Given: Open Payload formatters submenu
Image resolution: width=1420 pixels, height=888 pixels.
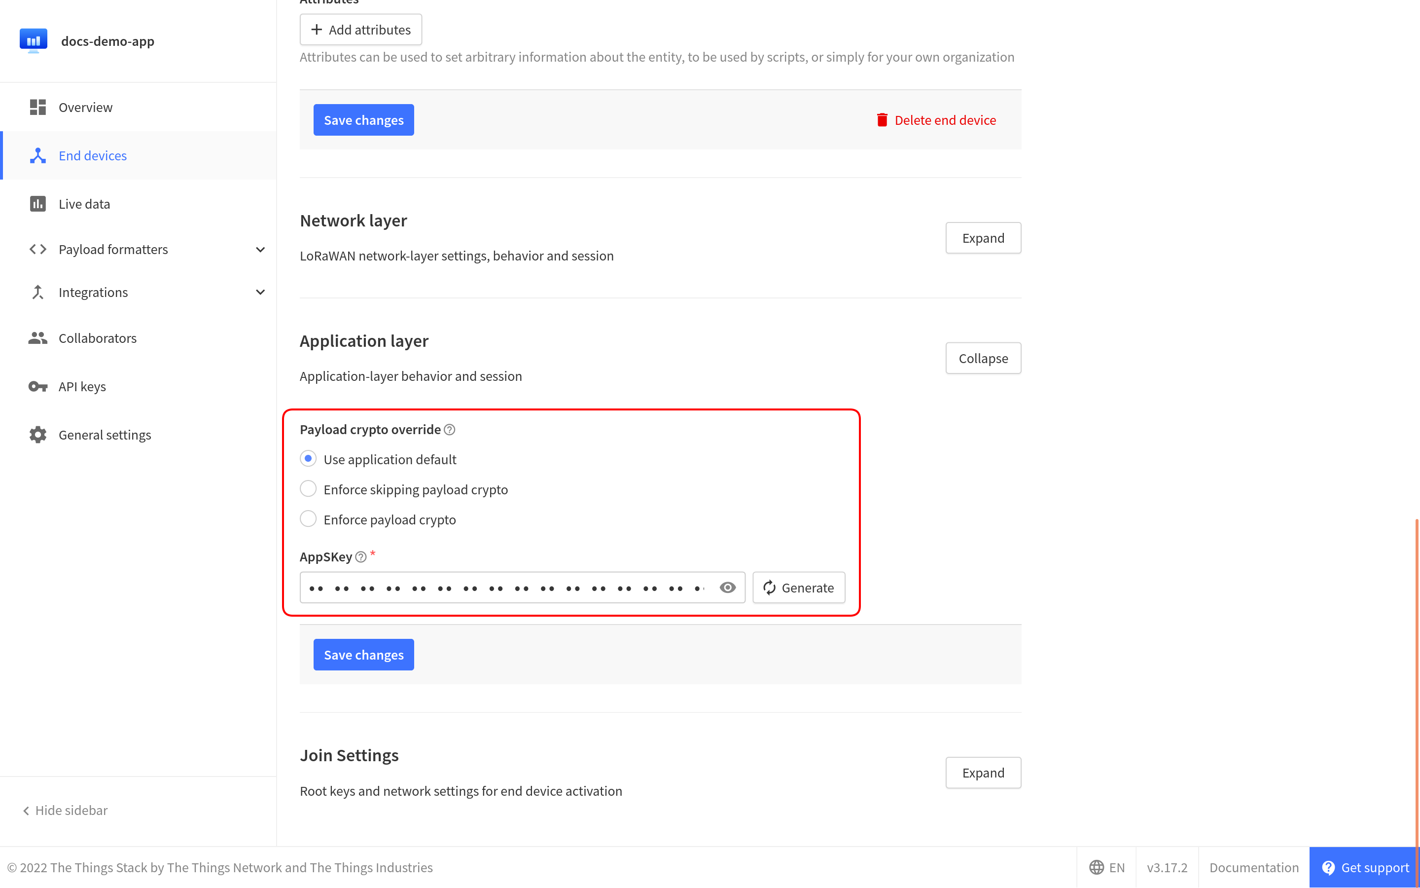Looking at the screenshot, I should click(260, 249).
